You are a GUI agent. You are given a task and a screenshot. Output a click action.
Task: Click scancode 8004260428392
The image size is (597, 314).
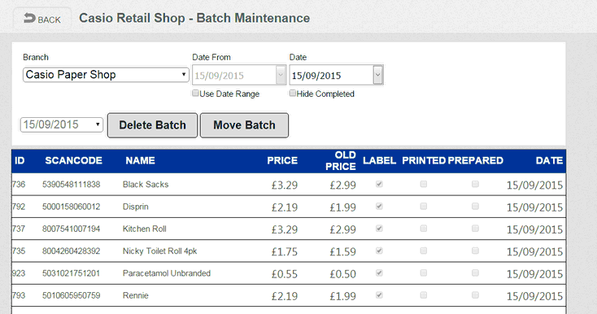click(x=72, y=251)
